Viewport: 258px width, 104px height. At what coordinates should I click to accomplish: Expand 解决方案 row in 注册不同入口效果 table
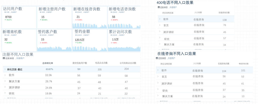[5, 81]
